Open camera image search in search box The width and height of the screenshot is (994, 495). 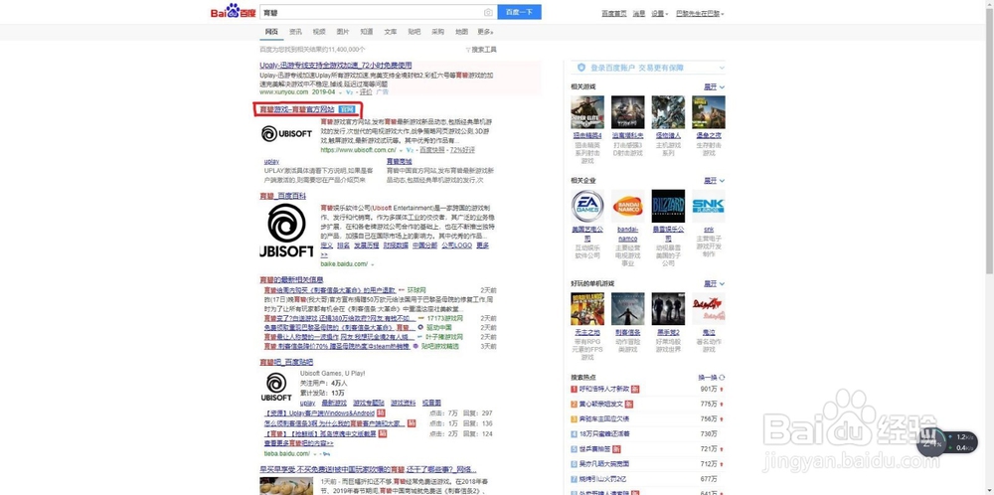(x=488, y=12)
